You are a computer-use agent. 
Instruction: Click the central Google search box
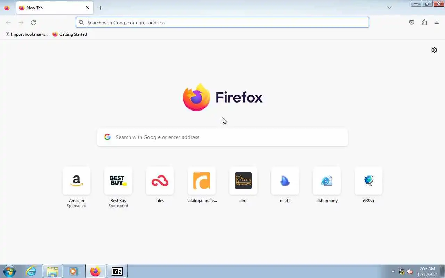coord(222,137)
